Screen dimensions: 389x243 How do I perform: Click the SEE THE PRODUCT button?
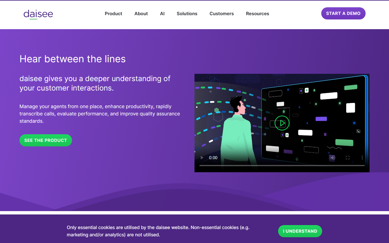tap(46, 140)
